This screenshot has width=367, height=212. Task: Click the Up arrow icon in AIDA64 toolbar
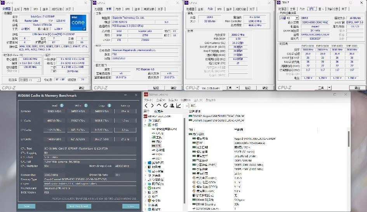click(159, 106)
